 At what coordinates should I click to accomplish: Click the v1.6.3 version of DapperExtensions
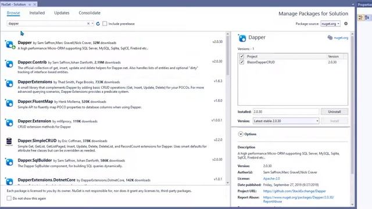click(x=218, y=81)
